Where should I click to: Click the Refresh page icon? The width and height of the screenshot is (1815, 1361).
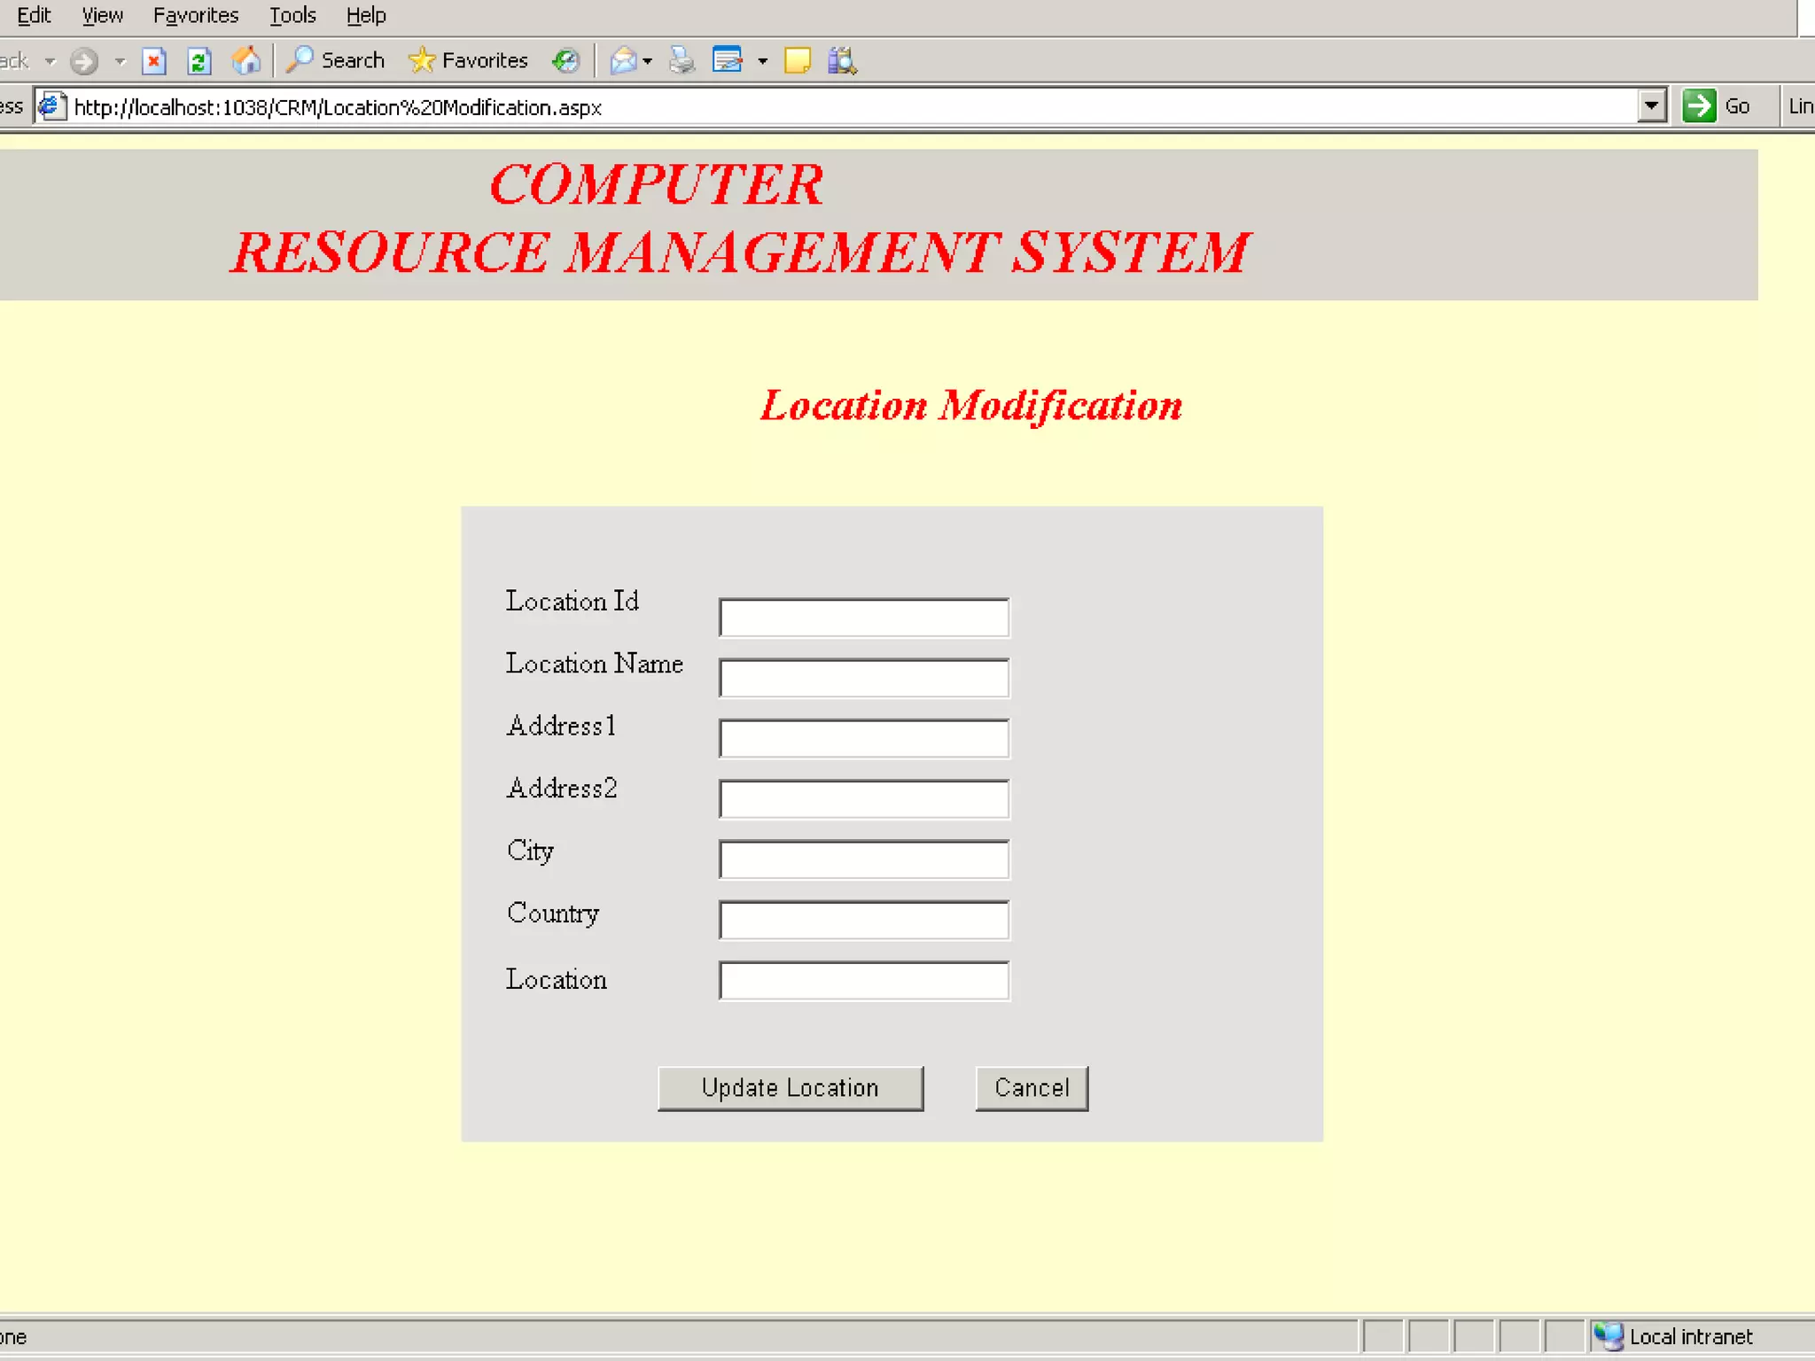pos(199,61)
